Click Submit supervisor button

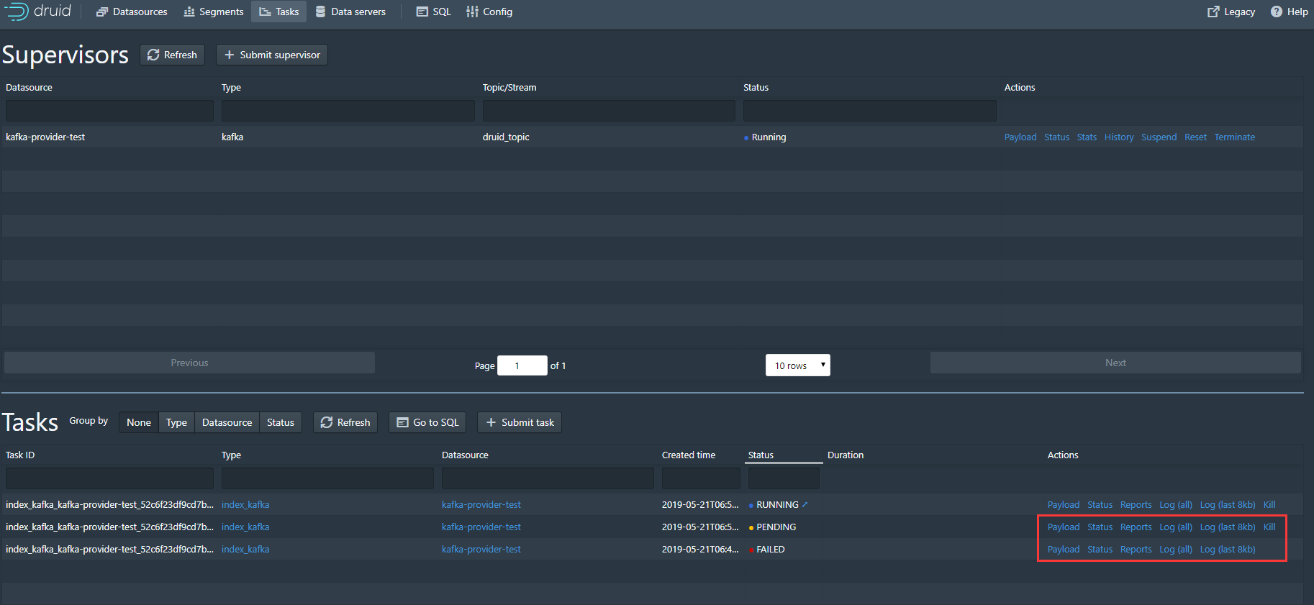(272, 55)
